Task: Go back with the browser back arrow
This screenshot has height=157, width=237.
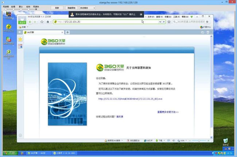Action: [x=30, y=22]
